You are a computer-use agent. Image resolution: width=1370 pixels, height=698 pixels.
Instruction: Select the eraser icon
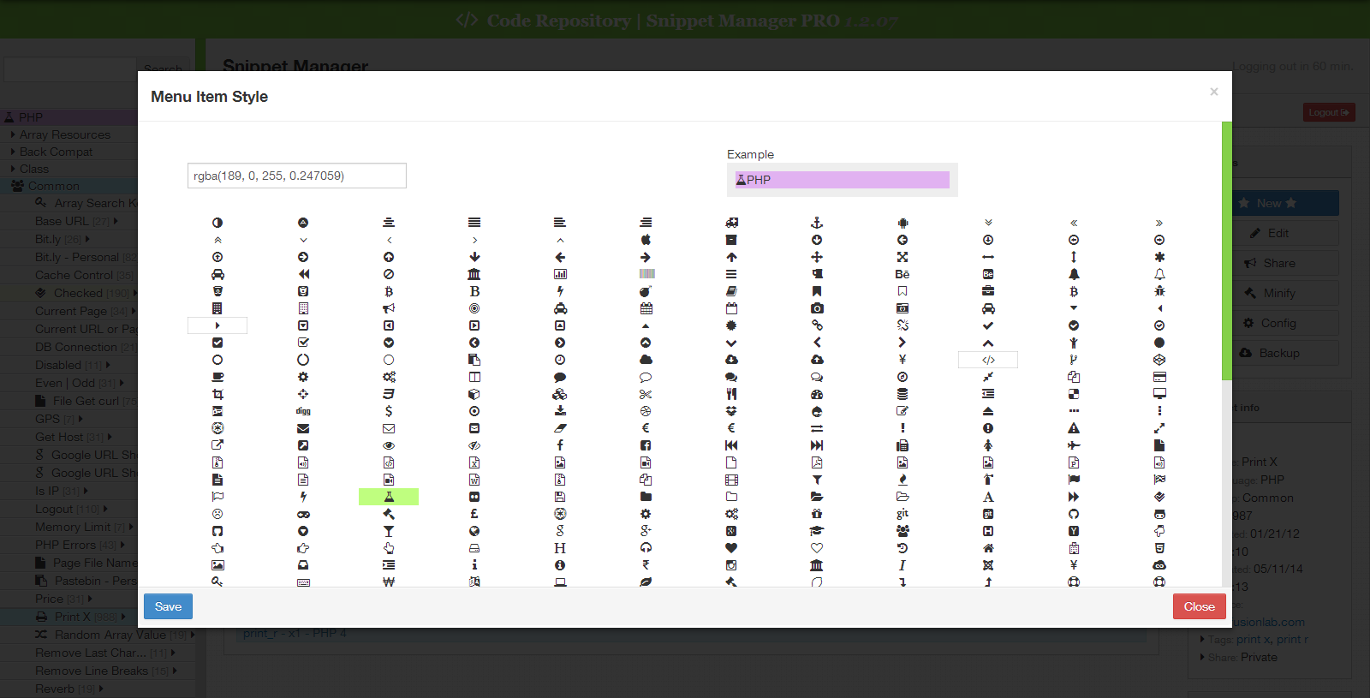click(560, 428)
